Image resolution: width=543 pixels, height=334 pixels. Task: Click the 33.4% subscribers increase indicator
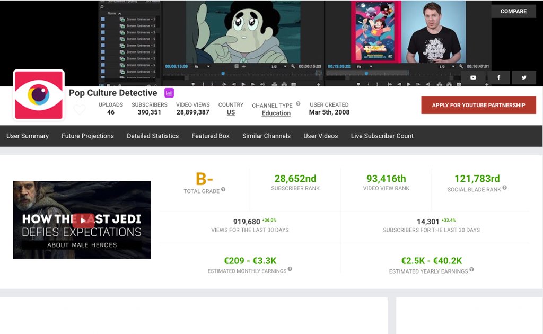point(449,220)
